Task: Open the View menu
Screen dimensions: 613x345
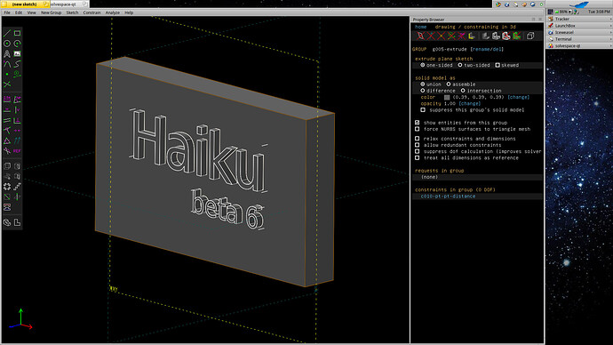Action: coord(31,12)
